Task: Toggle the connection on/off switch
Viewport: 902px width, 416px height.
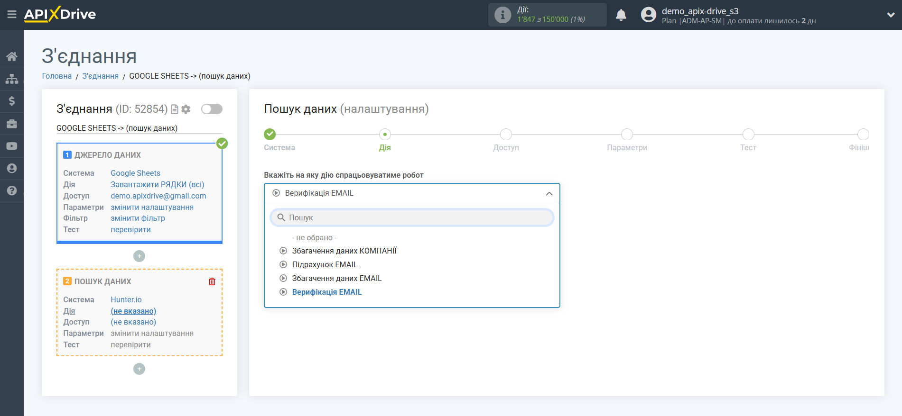Action: (x=212, y=109)
